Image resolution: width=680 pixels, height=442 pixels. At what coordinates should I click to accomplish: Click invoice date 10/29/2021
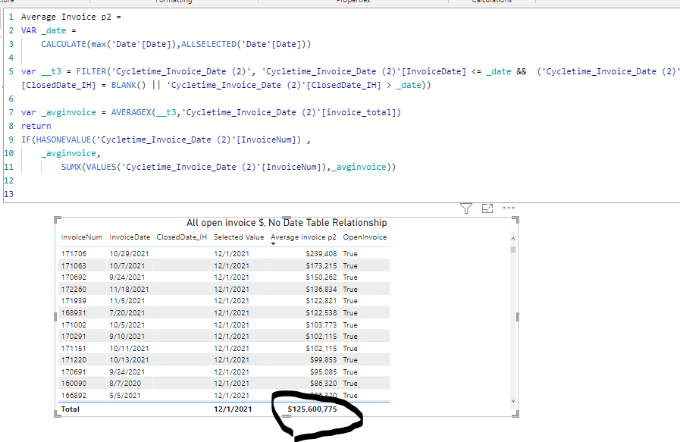pos(129,254)
